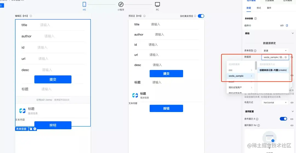
Task: Open the 数据源 cascader field
Action: tap(275, 57)
